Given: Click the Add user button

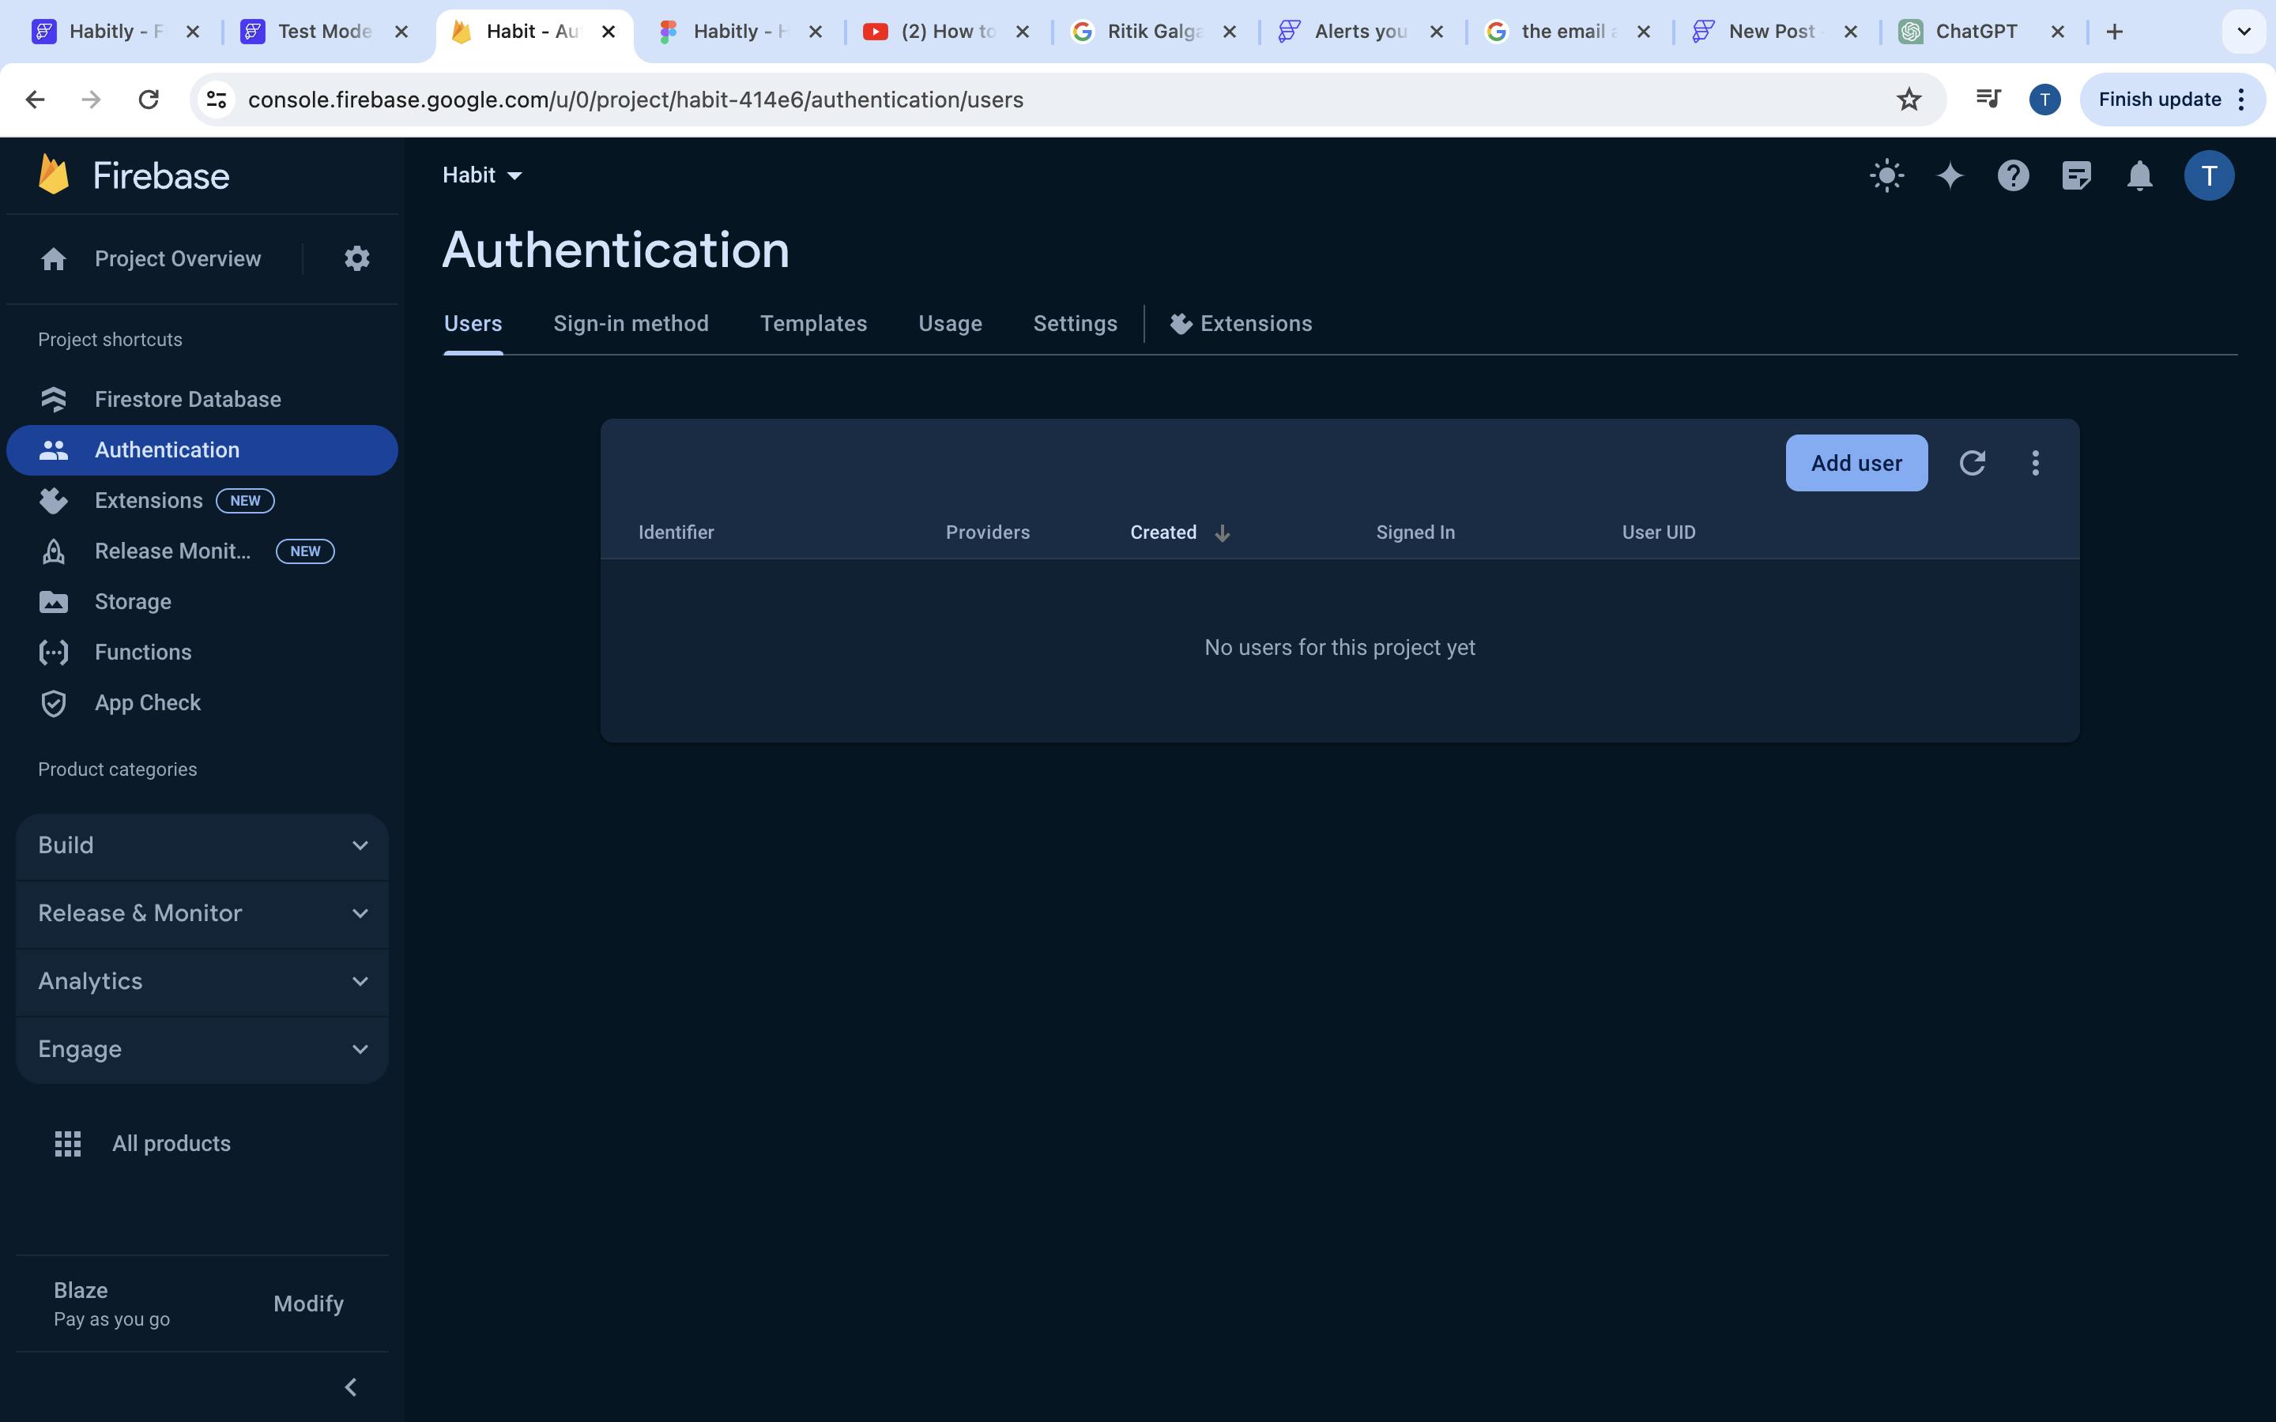Looking at the screenshot, I should [1856, 463].
